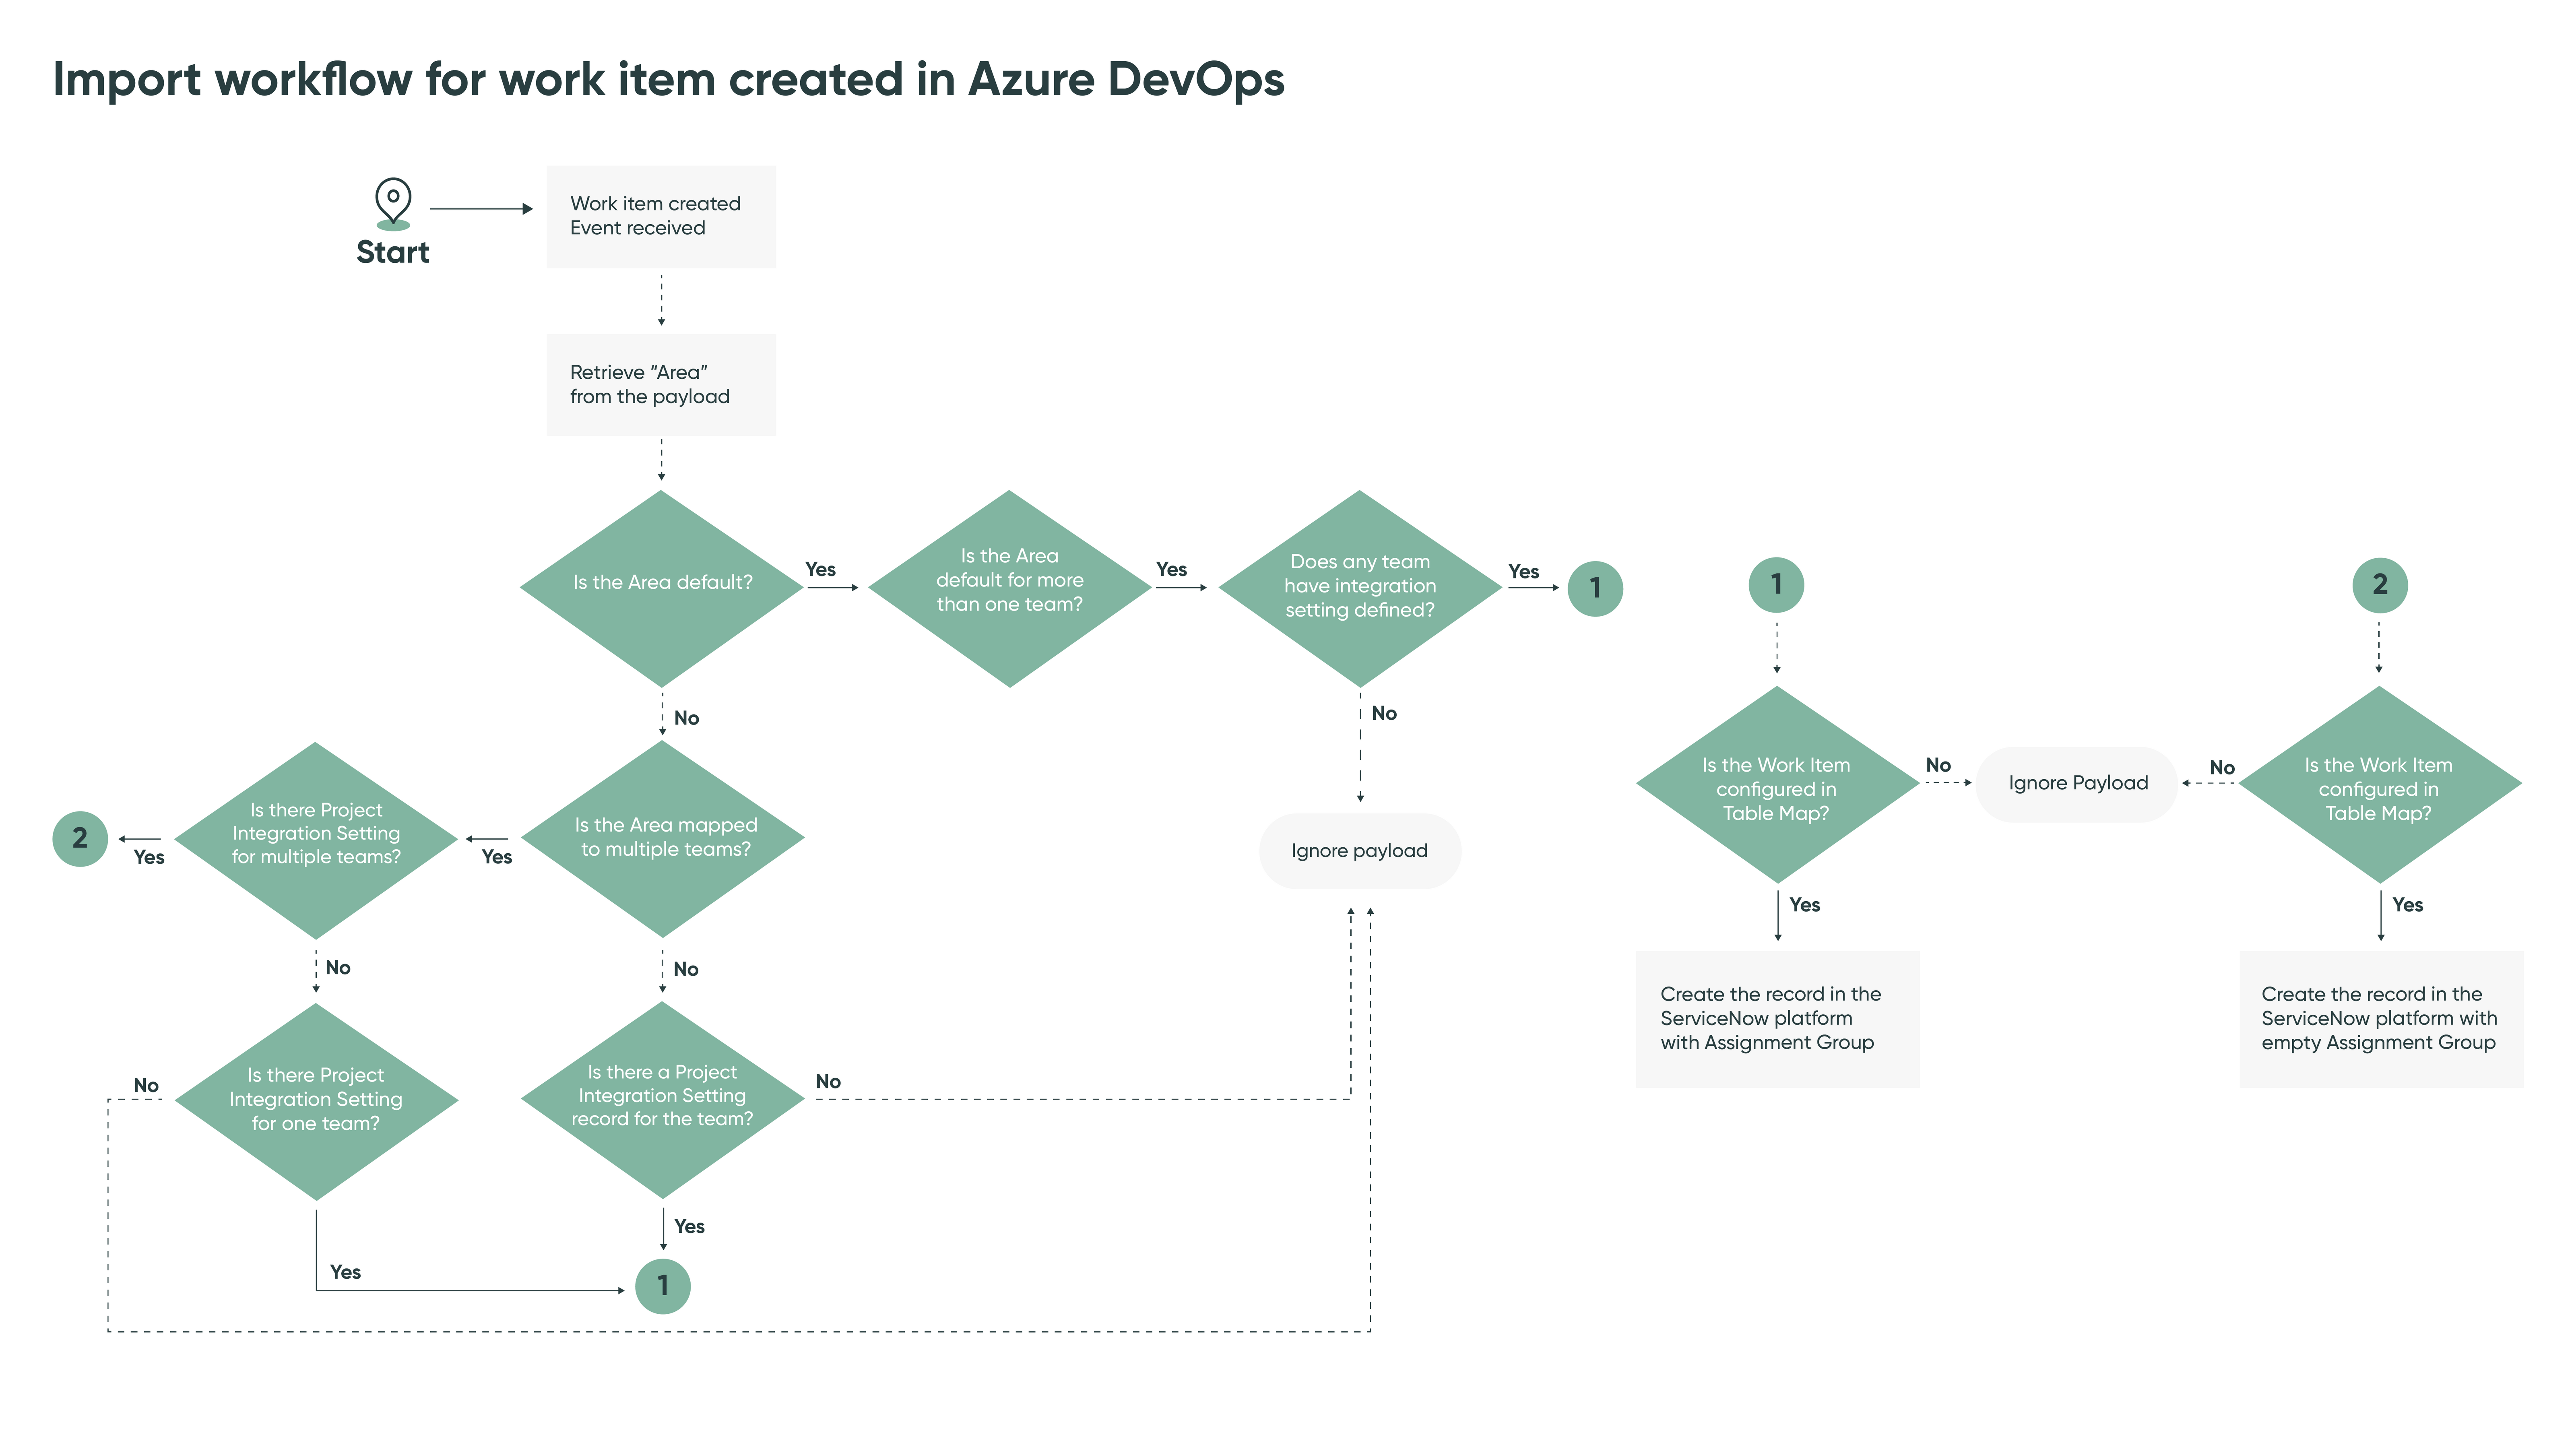2576x1449 pixels.
Task: Click 'Yes' label below left Table Map diamond
Action: (1804, 905)
